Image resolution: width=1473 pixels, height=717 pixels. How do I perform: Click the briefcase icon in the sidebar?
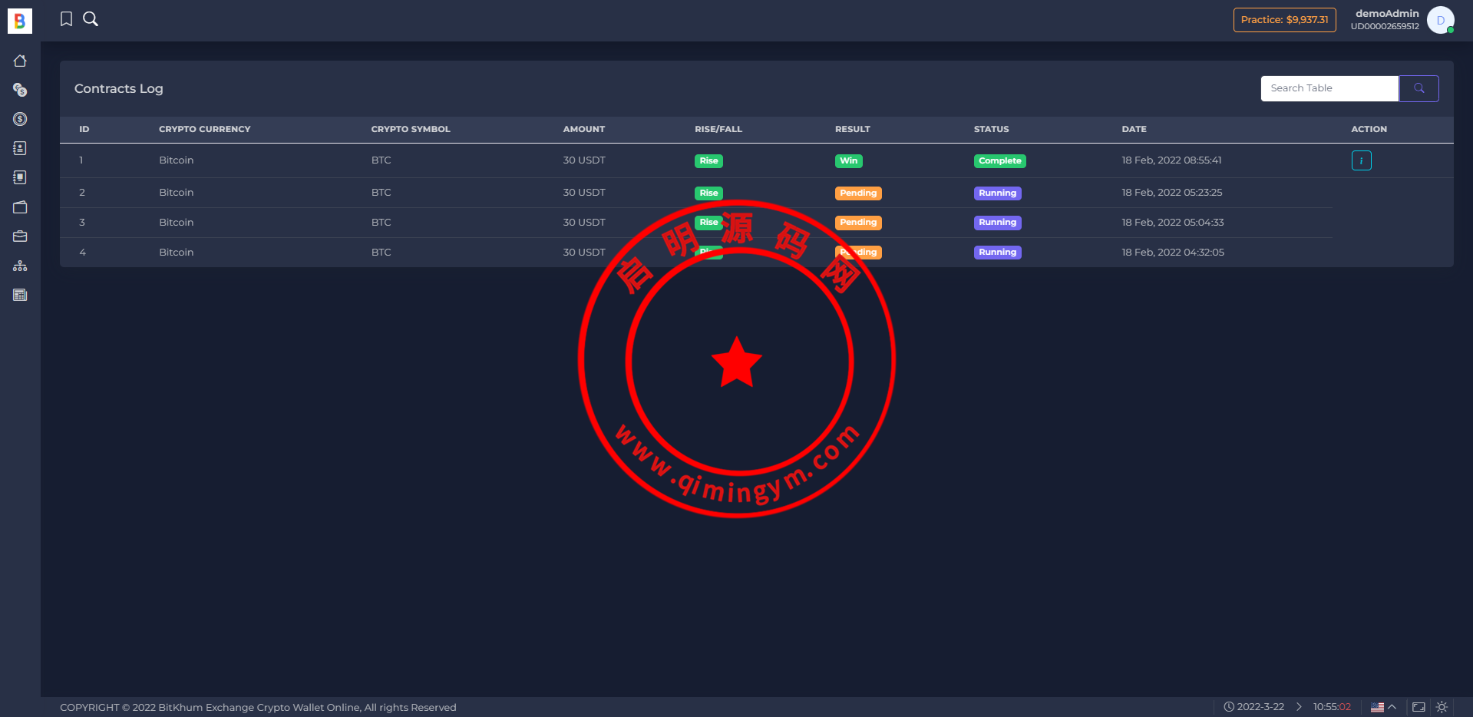20,236
